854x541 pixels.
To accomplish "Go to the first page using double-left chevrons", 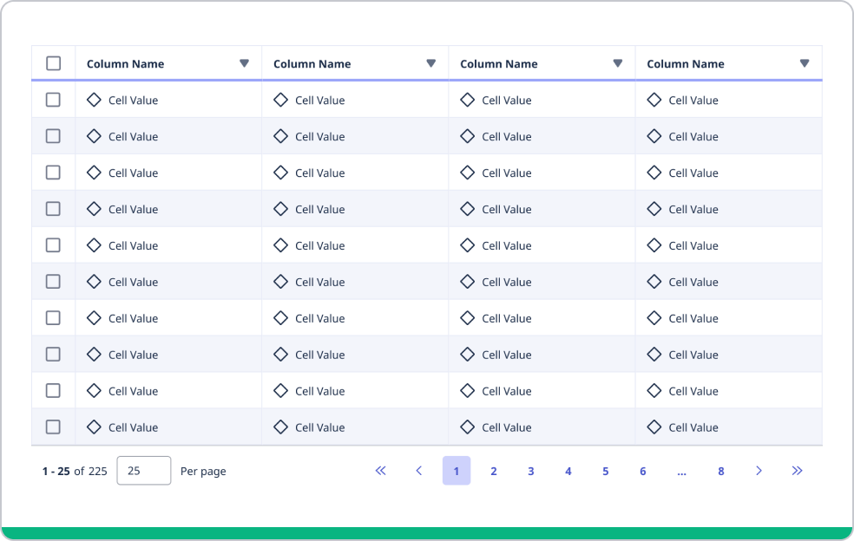I will pos(381,471).
